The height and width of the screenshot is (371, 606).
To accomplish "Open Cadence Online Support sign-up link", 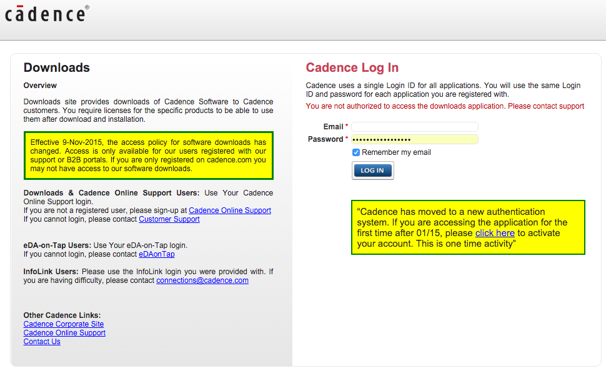I will click(230, 210).
